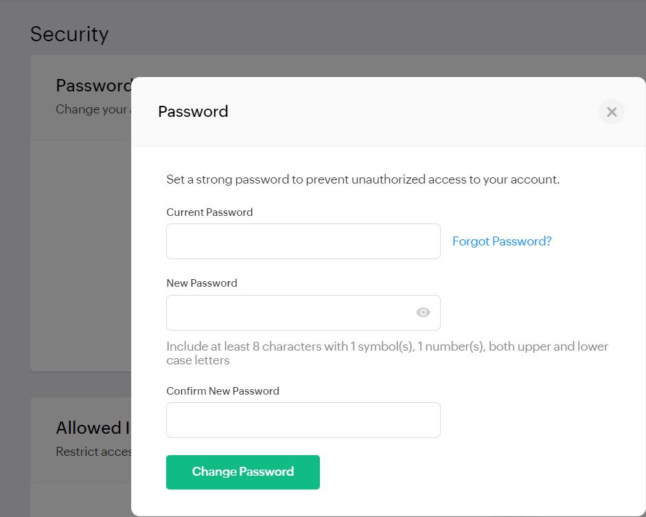Screen dimensions: 646x517
Task: Click the strong password description sentence
Action: 362,179
